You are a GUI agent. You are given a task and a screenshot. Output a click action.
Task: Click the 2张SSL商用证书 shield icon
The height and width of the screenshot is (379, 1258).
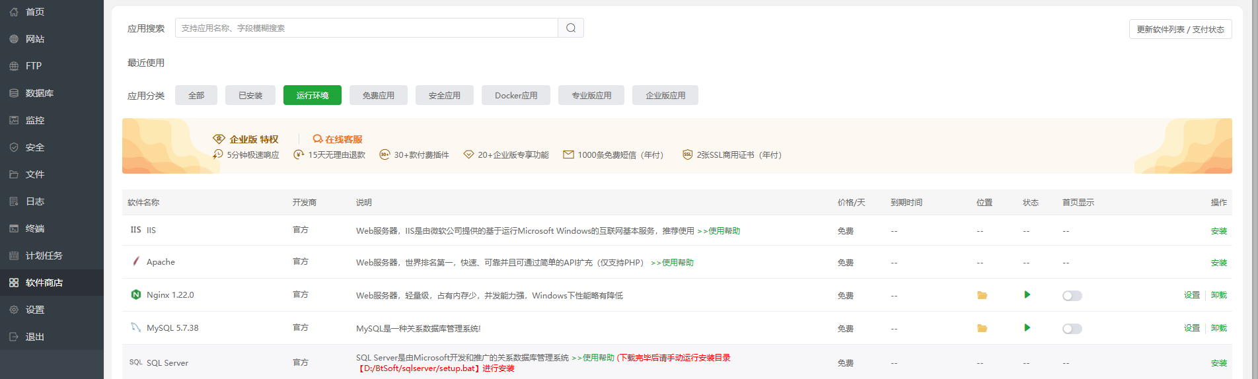click(x=687, y=155)
